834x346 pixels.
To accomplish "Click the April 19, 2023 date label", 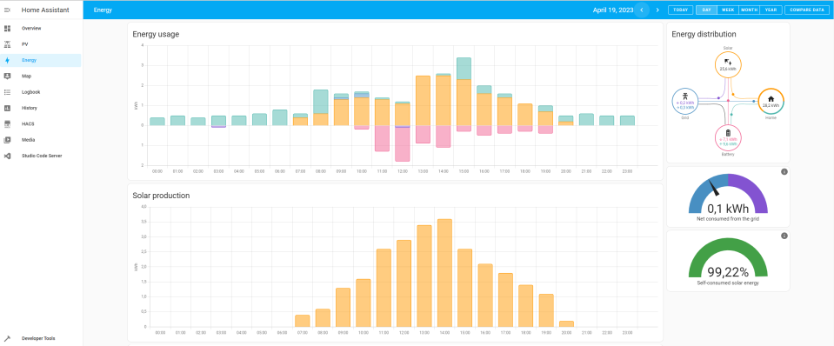I will coord(613,10).
